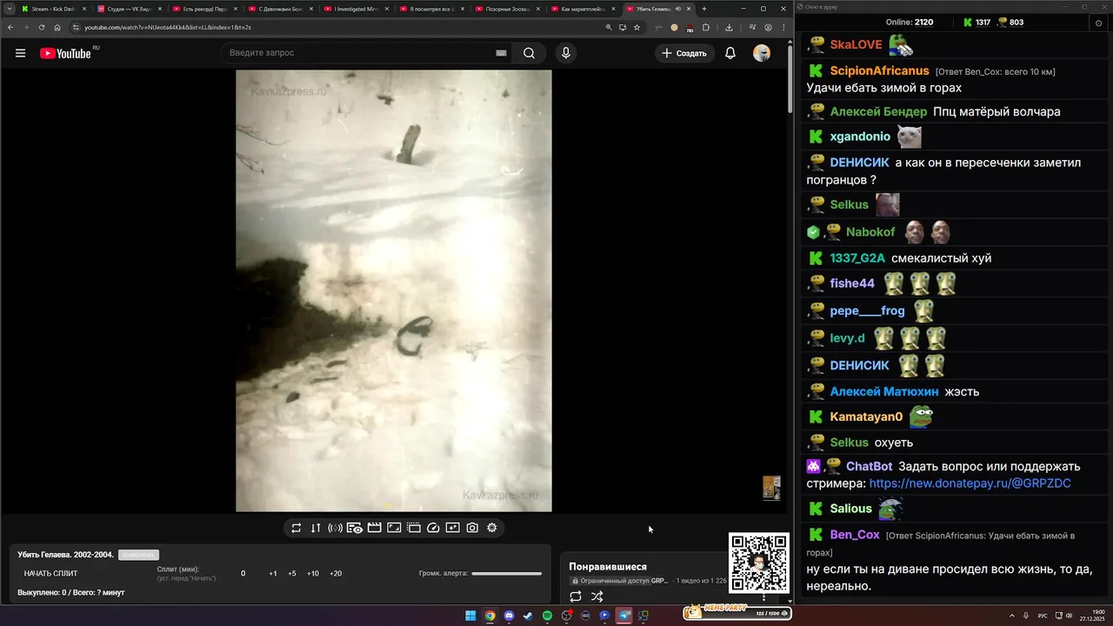Open Spotify from the taskbar
This screenshot has height=626, width=1113.
[547, 616]
